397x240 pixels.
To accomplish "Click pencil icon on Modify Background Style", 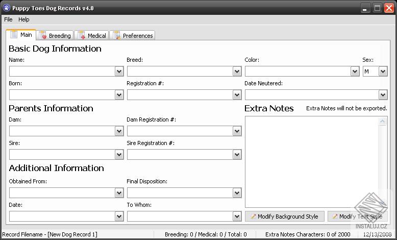I will click(x=253, y=217).
